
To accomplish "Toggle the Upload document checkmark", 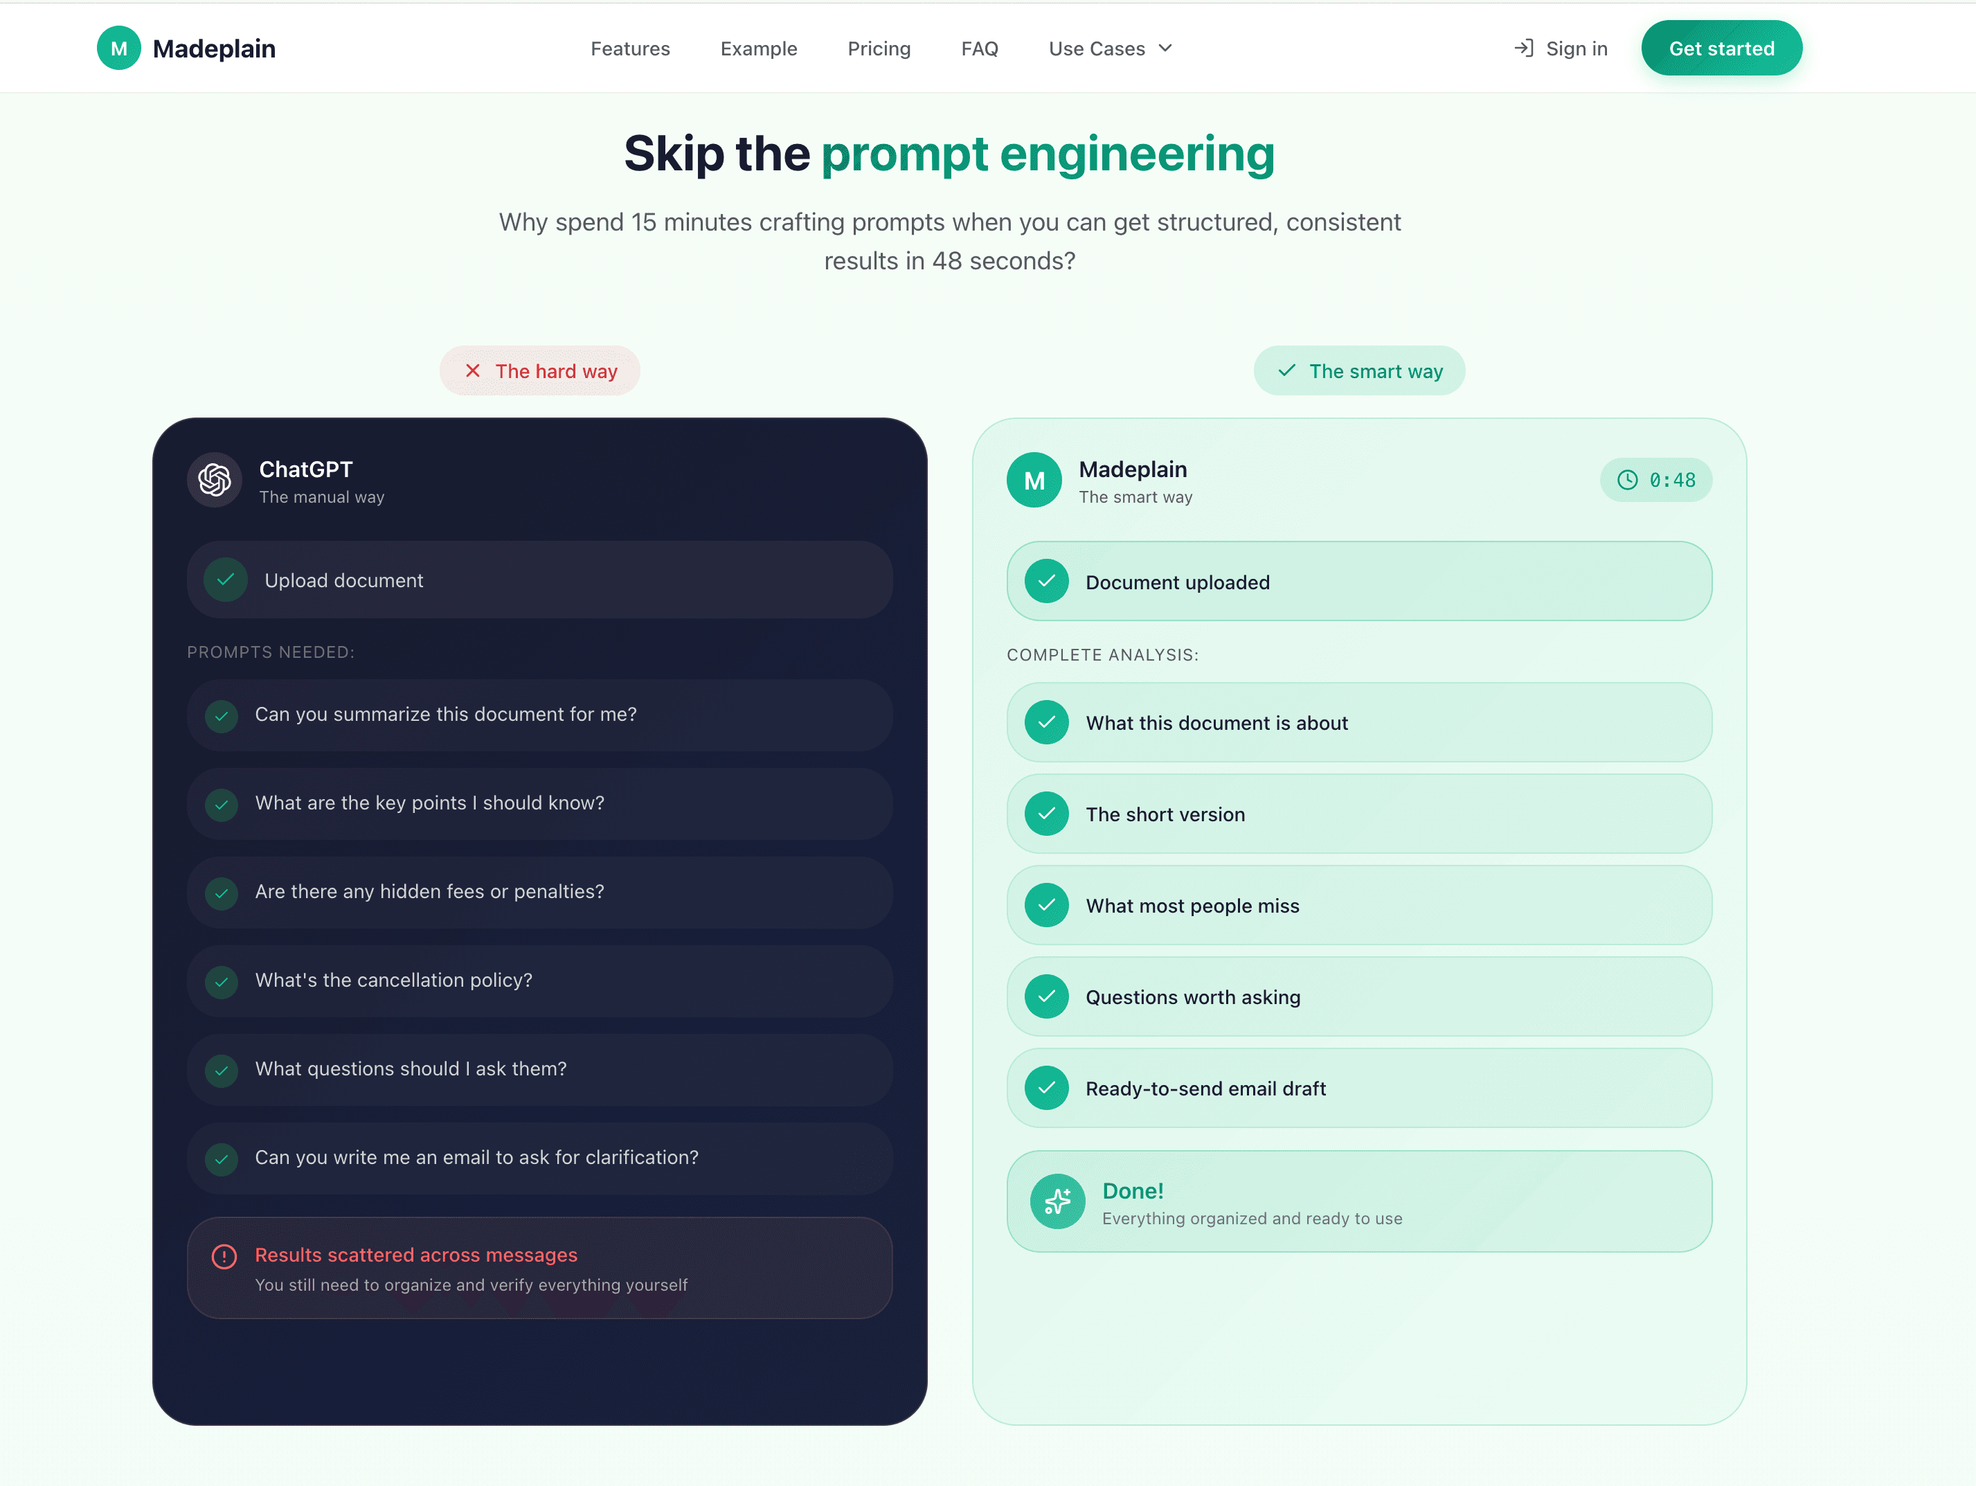I will (225, 580).
